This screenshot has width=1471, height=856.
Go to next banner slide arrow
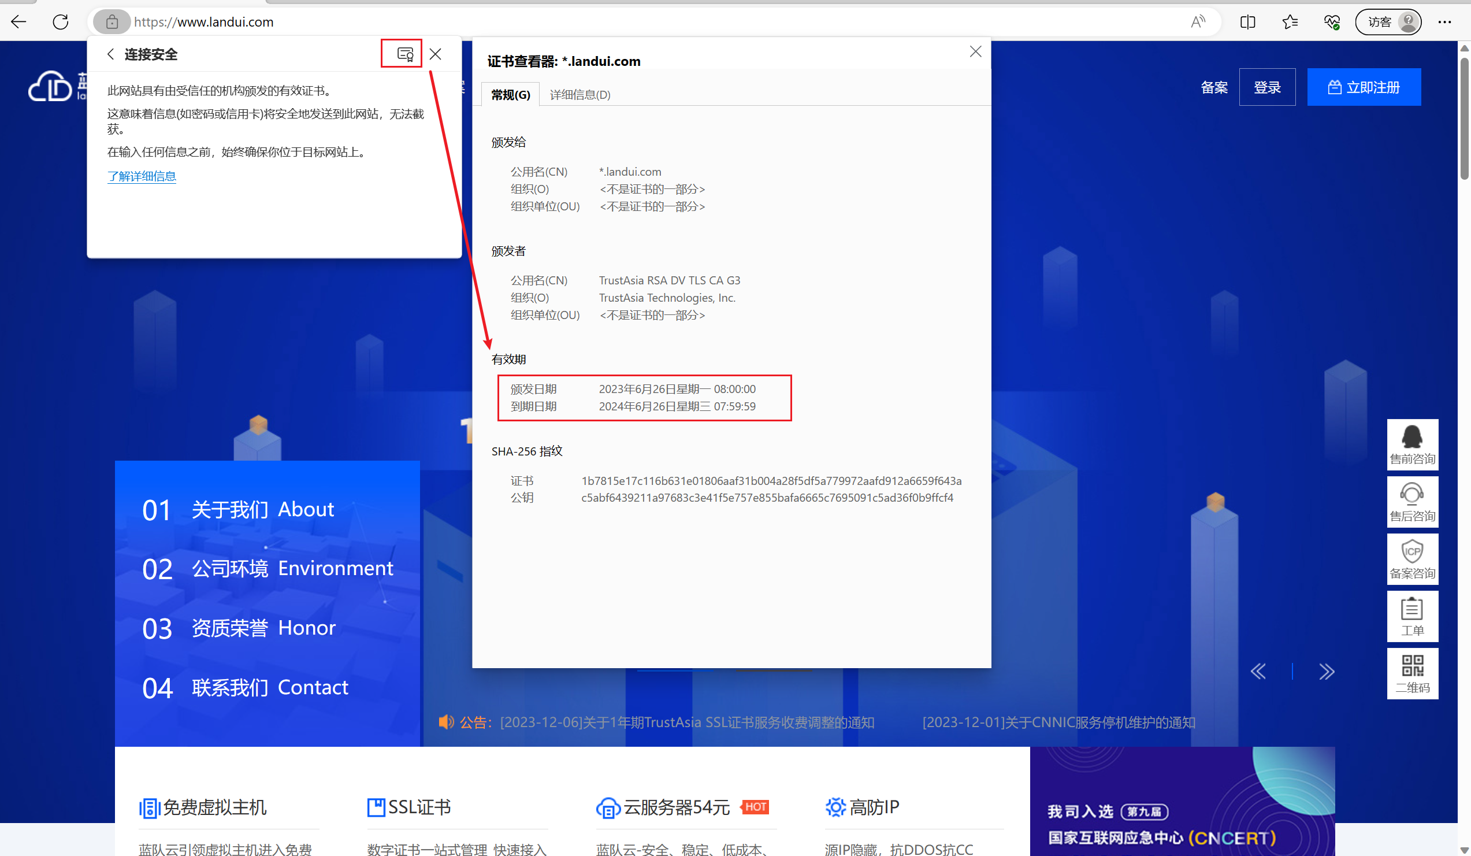(x=1327, y=672)
